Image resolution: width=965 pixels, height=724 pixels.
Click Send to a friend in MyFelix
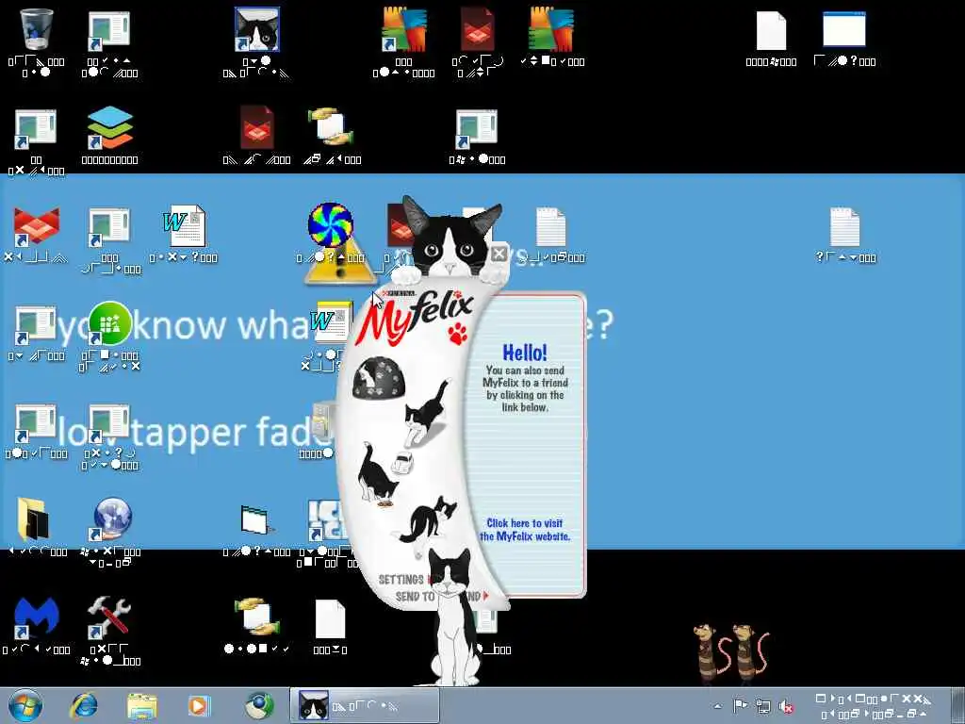coord(441,597)
